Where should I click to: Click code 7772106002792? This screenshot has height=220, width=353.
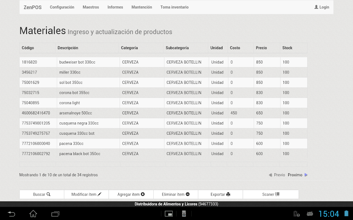point(36,154)
